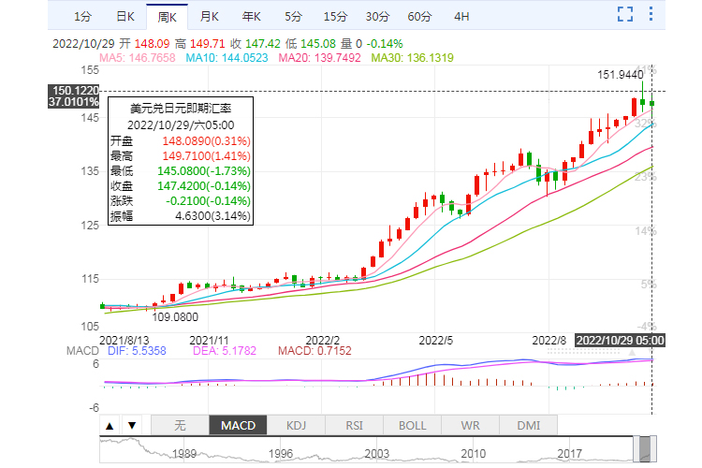The height and width of the screenshot is (468, 702).
Task: Click the 开盘 148.0890(0.31%) row
Action: pos(181,141)
